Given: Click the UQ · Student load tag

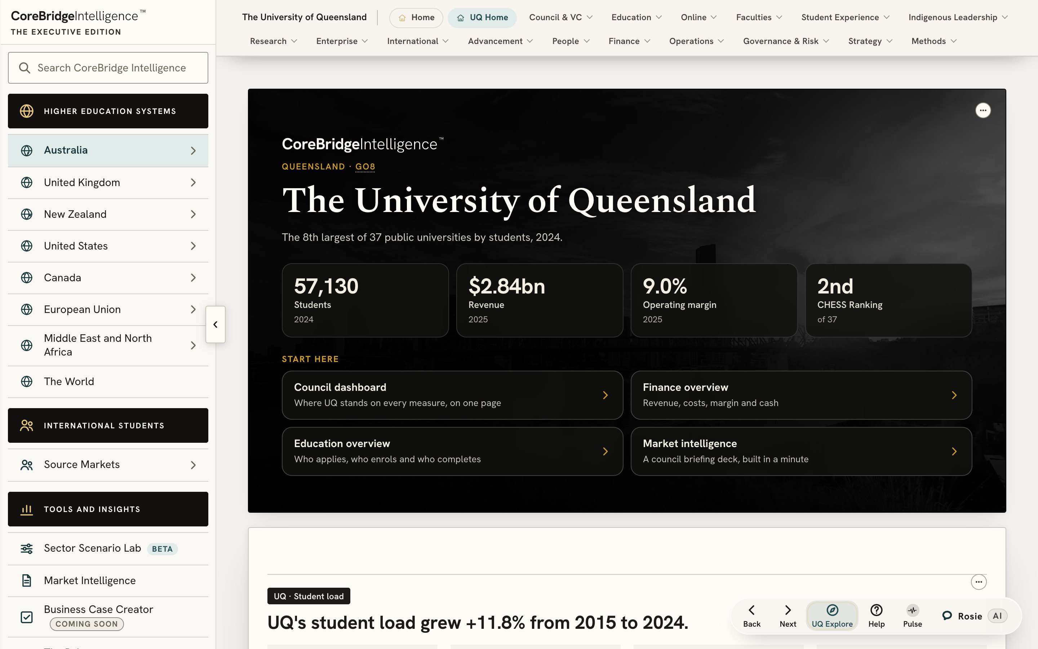Looking at the screenshot, I should [x=309, y=596].
